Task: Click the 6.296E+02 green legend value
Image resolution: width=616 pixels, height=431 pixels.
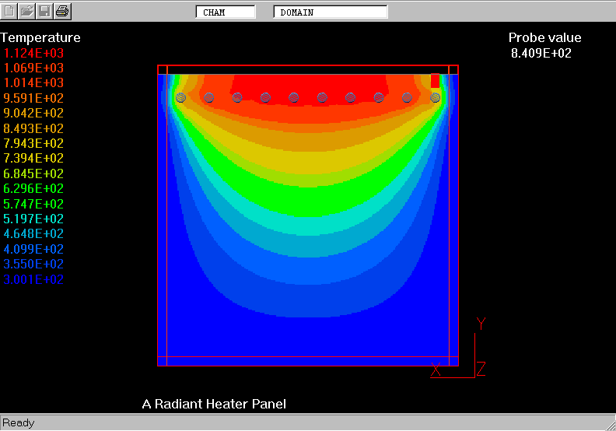Action: (x=34, y=189)
